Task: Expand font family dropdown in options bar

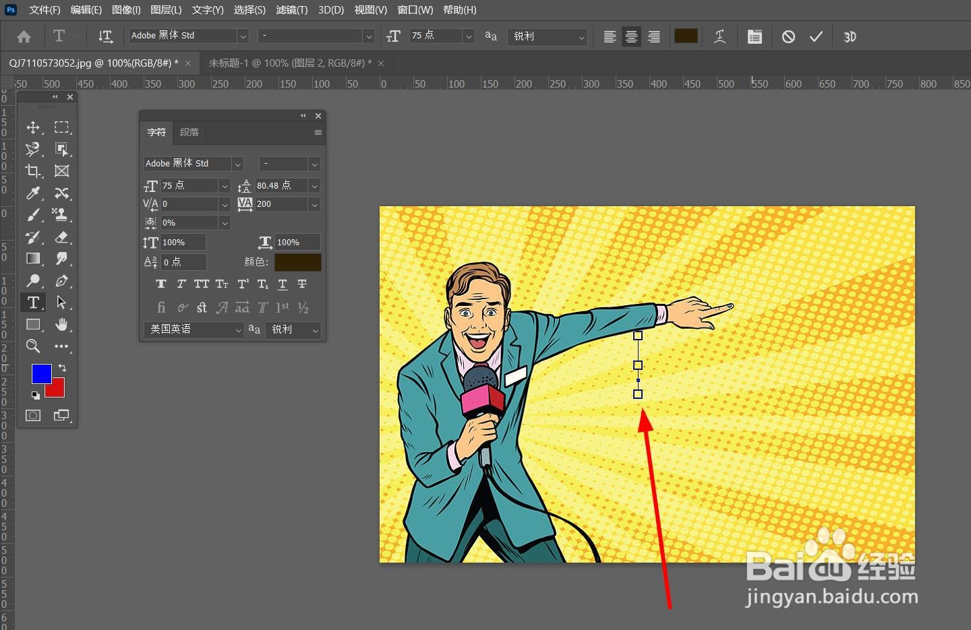Action: coord(243,36)
